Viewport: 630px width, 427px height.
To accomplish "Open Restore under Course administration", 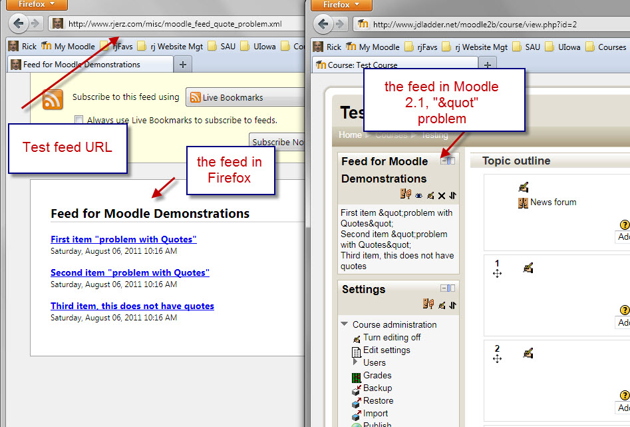I will [x=378, y=401].
